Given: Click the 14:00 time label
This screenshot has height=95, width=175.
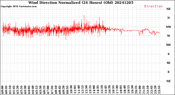Looking at the screenshot, I should (94, 90).
